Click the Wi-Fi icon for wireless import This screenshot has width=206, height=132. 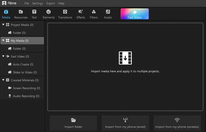click(177, 120)
